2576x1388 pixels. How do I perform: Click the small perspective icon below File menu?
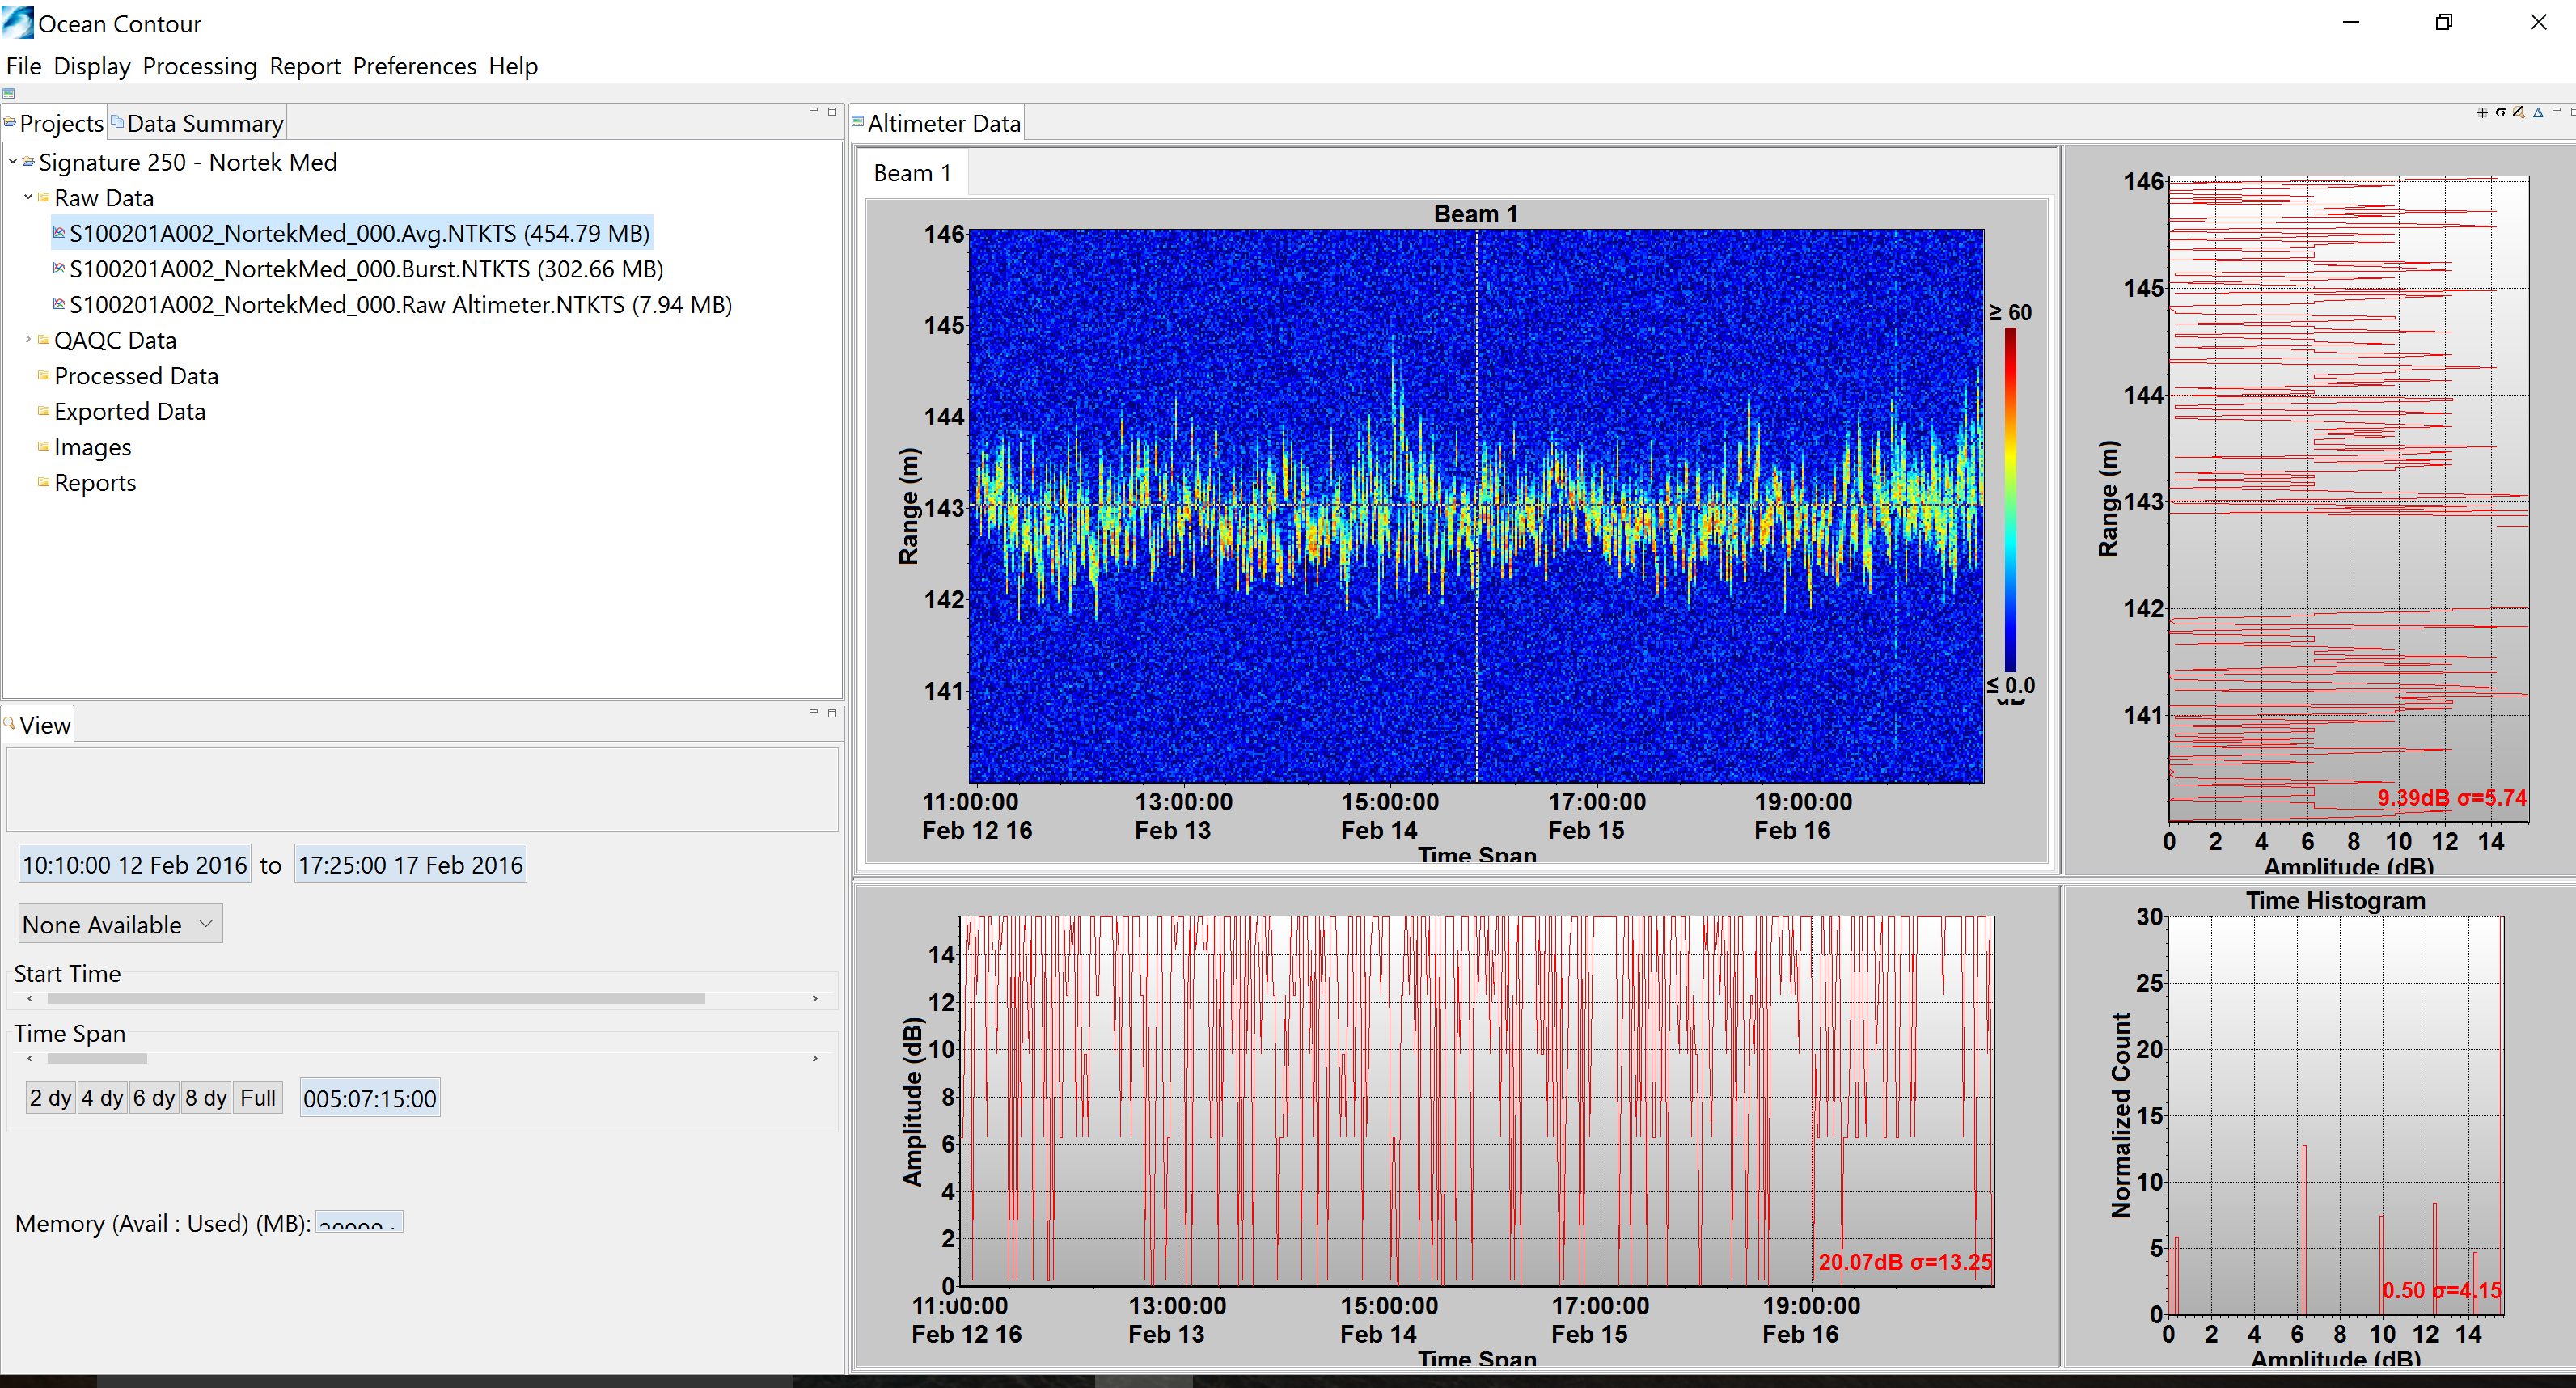tap(9, 93)
